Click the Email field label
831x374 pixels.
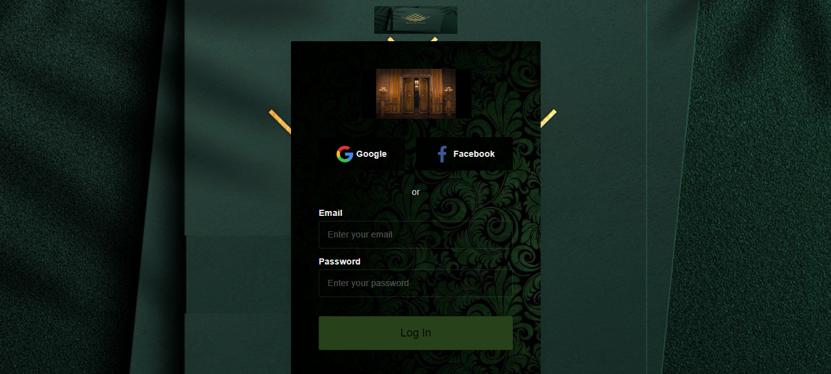(x=330, y=213)
